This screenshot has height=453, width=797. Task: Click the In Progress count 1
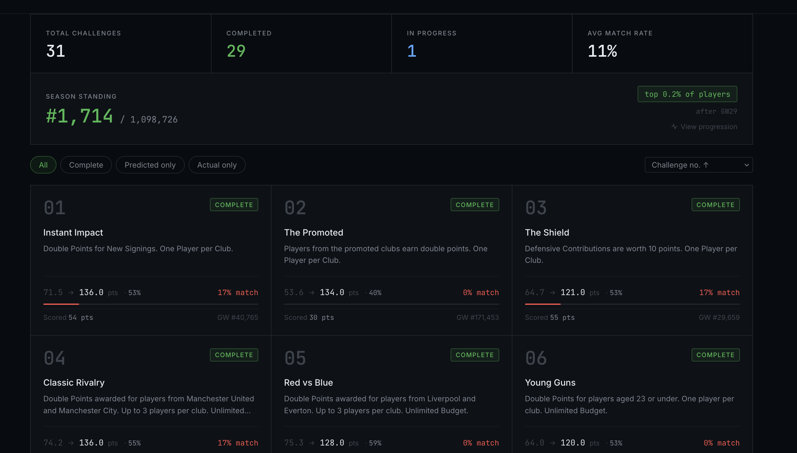412,51
